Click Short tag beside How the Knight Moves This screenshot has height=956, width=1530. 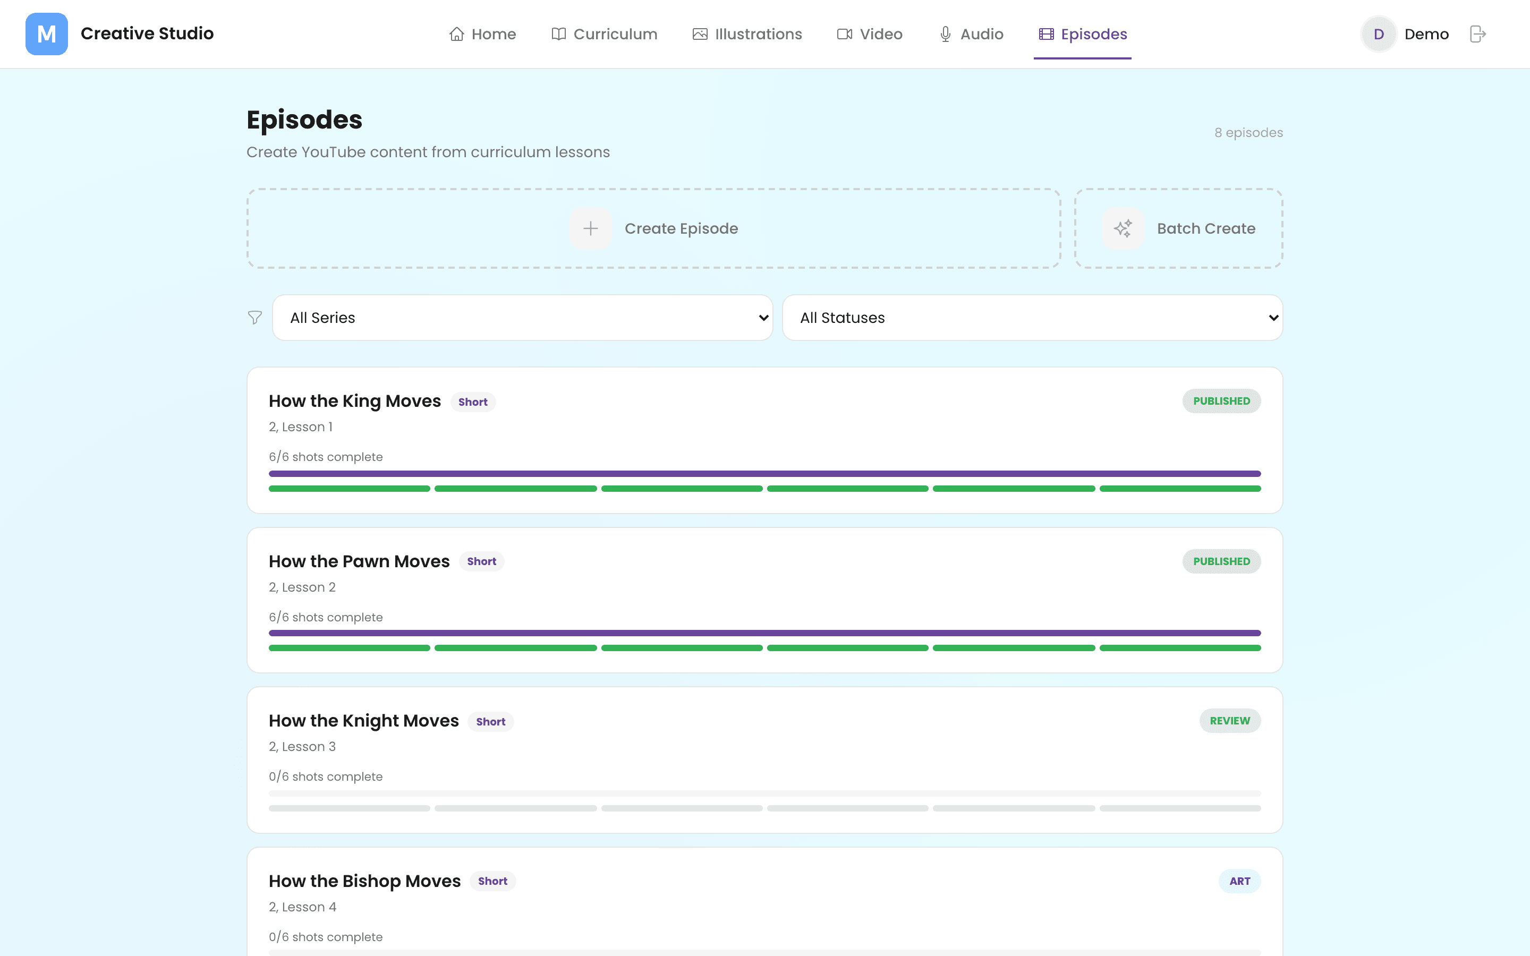tap(491, 721)
